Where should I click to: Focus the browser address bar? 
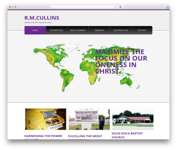pos(84,7)
